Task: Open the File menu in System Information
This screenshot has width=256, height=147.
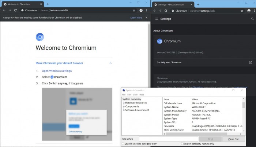Action: [124, 95]
